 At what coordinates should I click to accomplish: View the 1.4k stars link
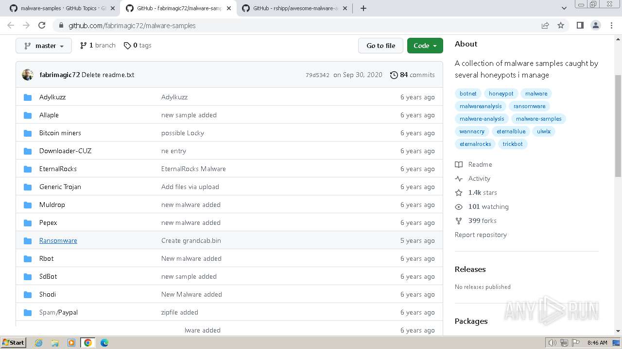(x=476, y=192)
